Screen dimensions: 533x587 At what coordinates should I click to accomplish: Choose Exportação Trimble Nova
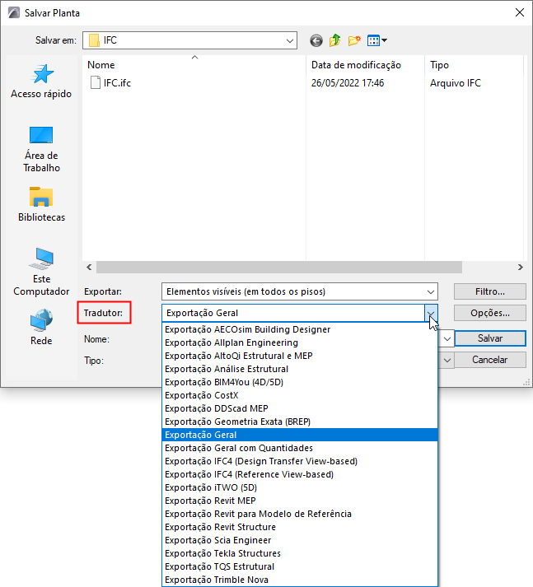(300, 580)
